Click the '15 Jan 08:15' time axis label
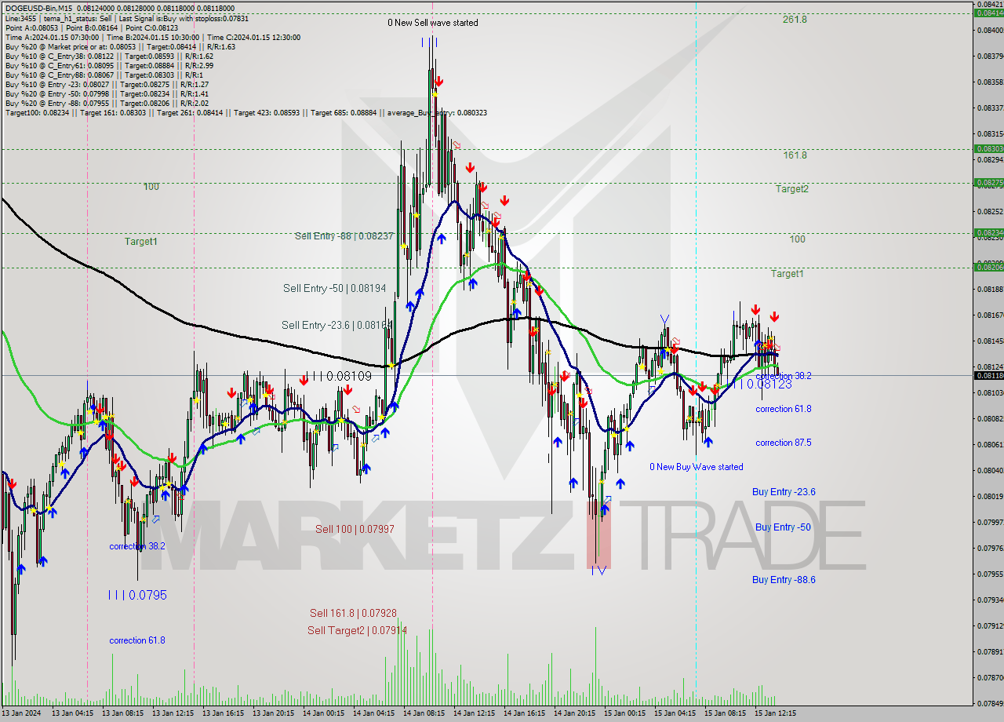1004x722 pixels. (x=725, y=713)
